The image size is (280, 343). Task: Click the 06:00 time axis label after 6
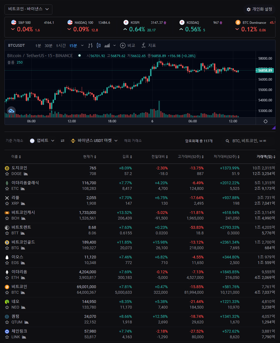pos(192,121)
